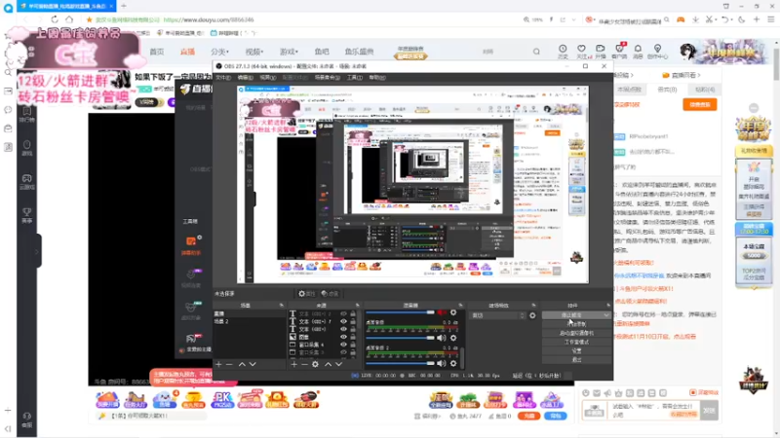Open the OBS 帮助(H) menu

[377, 78]
